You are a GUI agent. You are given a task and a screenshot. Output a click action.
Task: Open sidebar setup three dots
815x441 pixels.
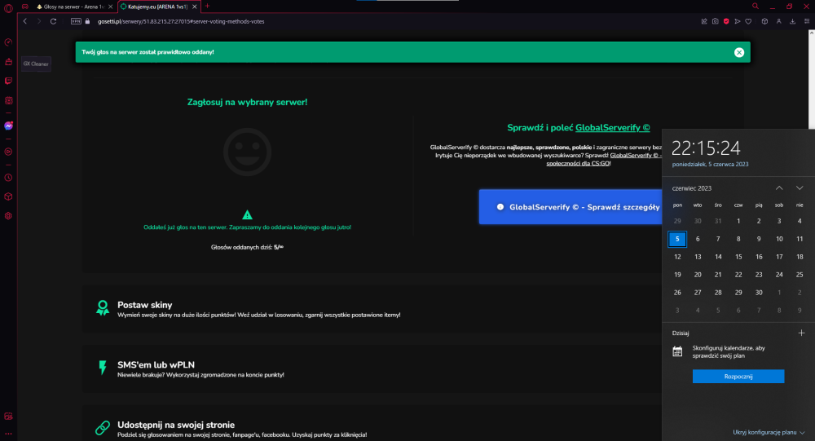(x=8, y=433)
